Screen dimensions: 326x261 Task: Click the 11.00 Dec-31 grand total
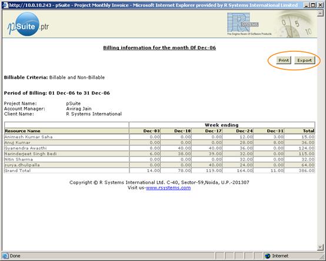coord(277,170)
